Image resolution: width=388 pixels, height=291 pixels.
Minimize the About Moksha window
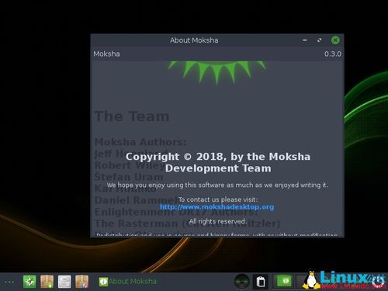pyautogui.click(x=305, y=40)
